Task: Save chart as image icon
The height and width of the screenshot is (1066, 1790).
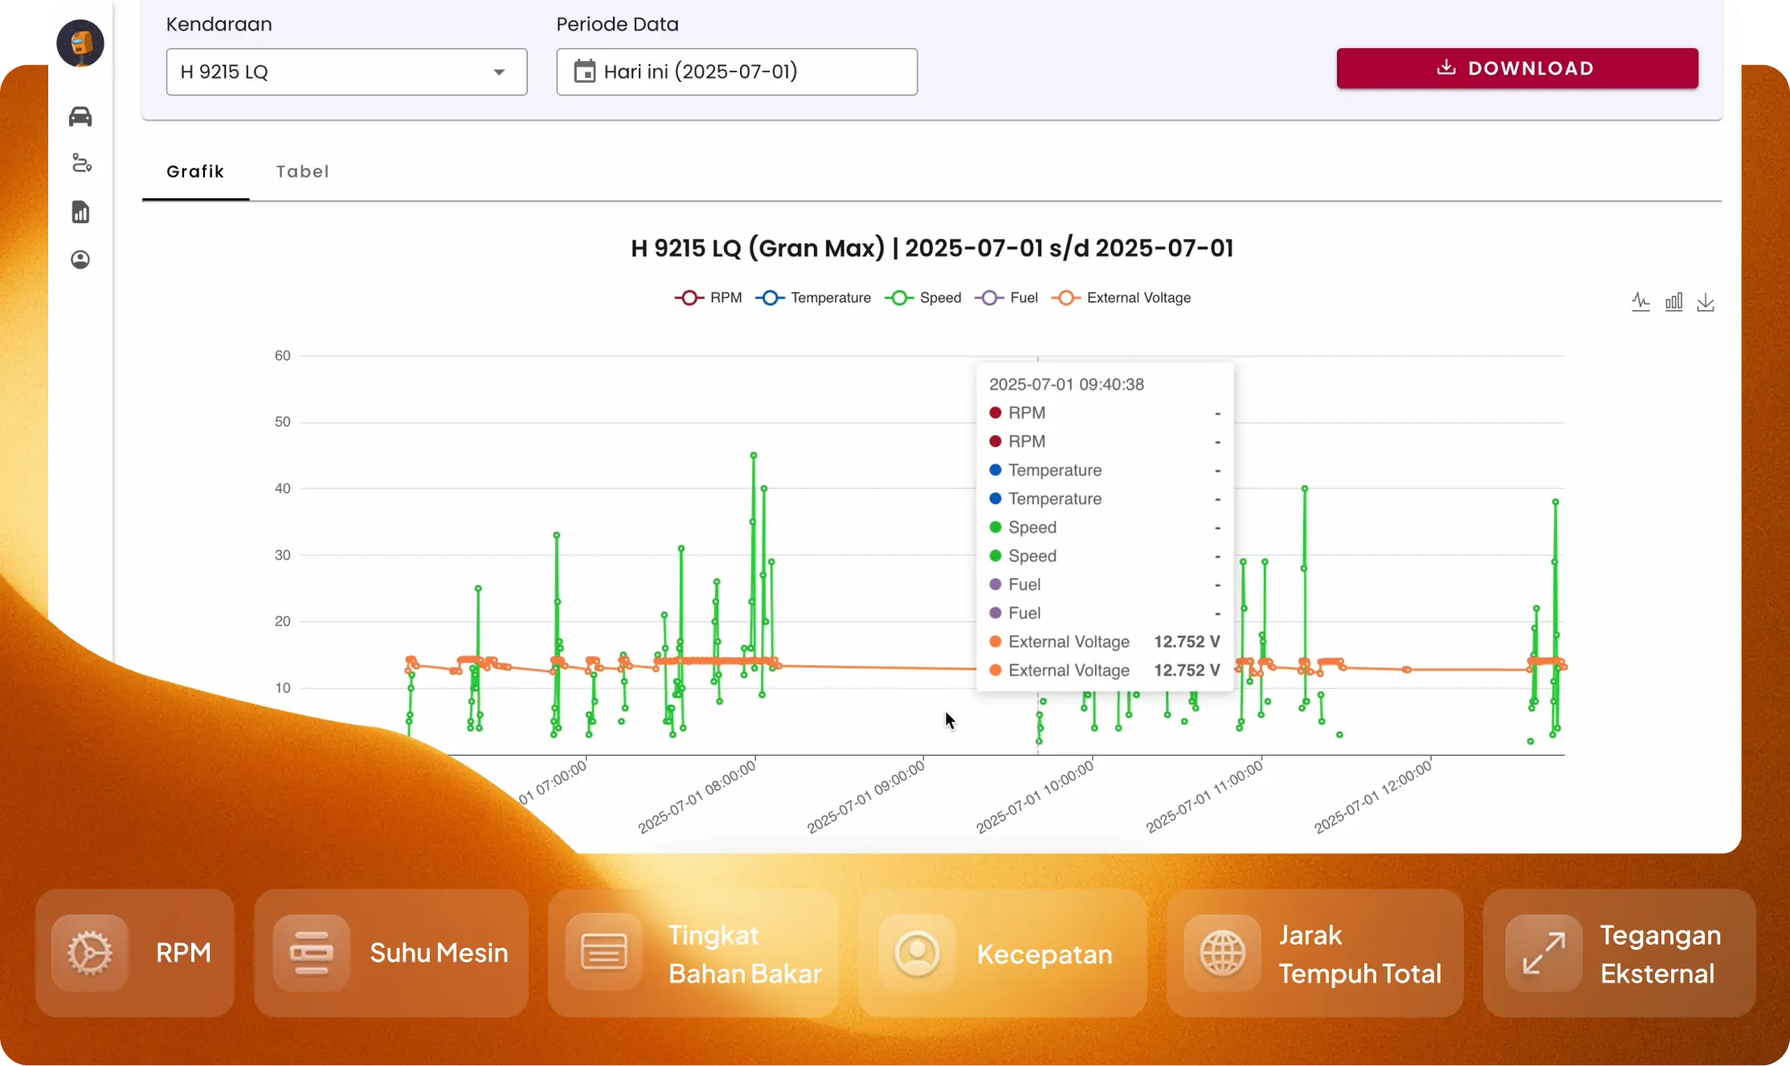Action: (1706, 302)
